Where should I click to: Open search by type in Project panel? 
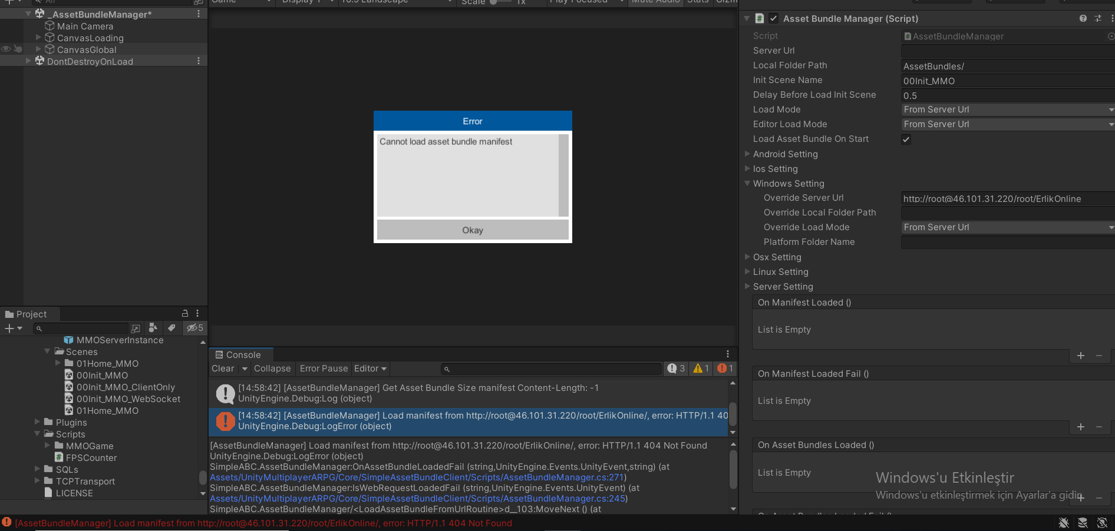point(153,328)
